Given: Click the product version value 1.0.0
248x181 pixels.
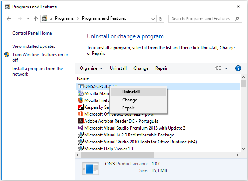Looking at the screenshot, I should [156, 164].
